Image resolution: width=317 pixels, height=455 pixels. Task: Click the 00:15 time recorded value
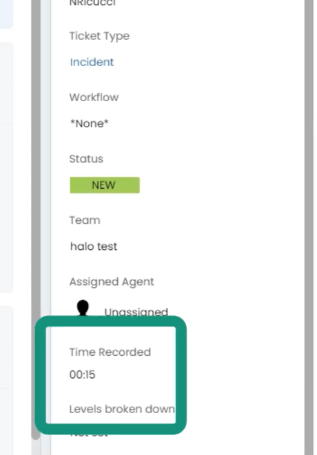pos(82,374)
